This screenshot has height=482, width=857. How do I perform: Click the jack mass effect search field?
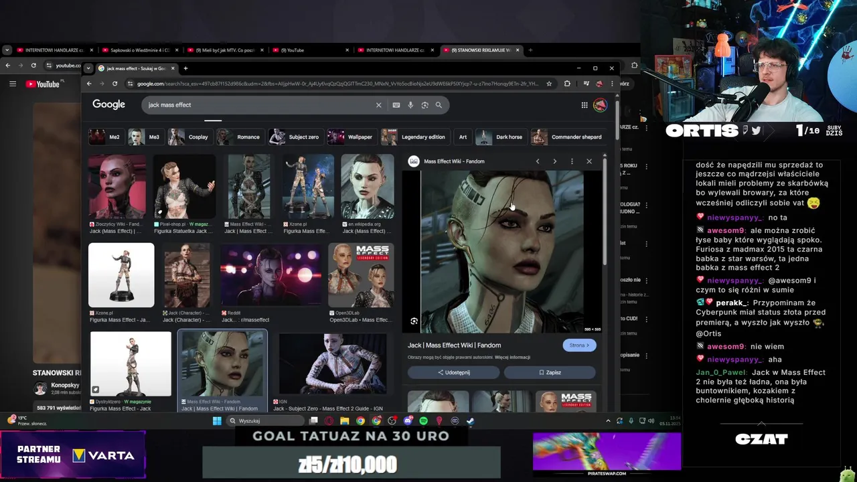point(258,105)
